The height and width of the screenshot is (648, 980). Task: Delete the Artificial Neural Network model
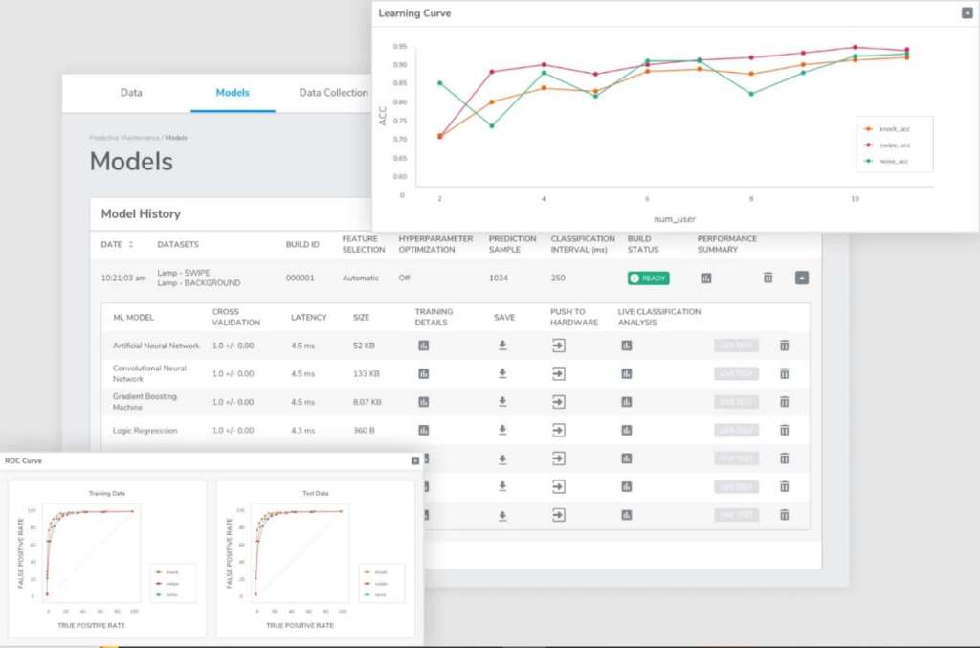[784, 346]
